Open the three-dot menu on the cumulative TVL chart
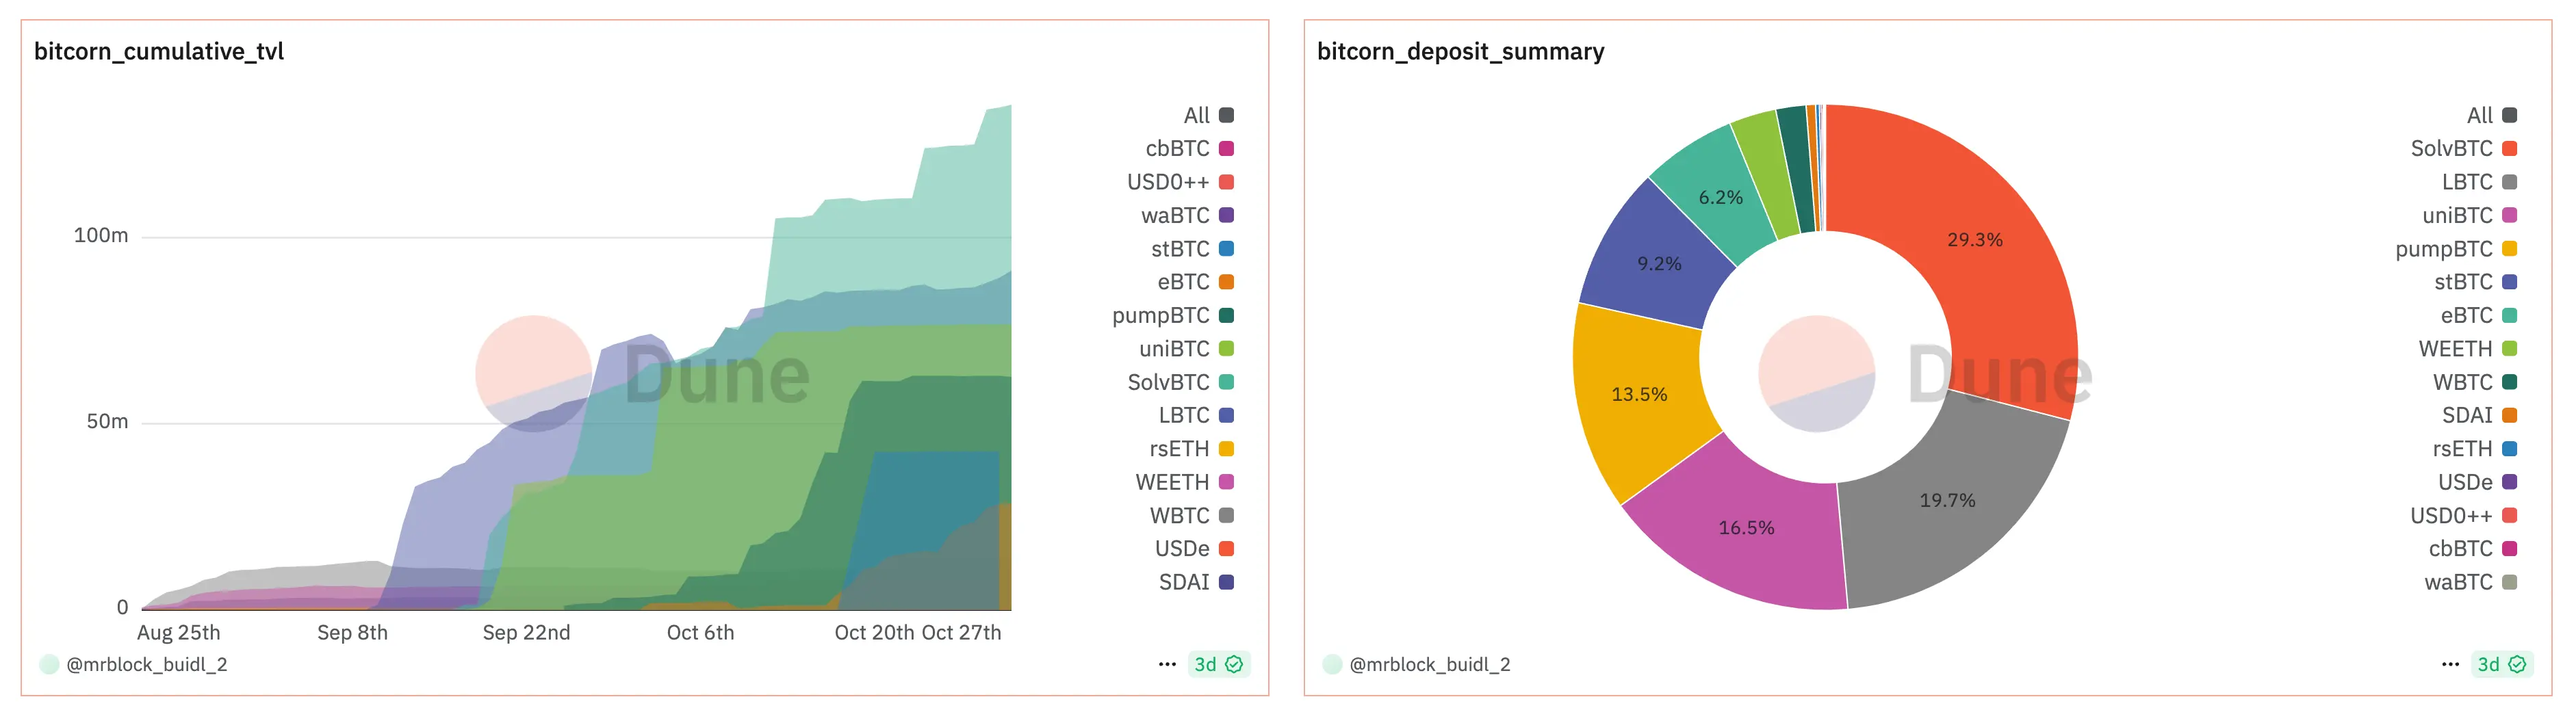 tap(1166, 664)
